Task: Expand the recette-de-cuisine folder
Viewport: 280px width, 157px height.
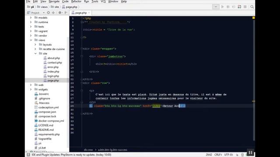Action: click(x=35, y=49)
